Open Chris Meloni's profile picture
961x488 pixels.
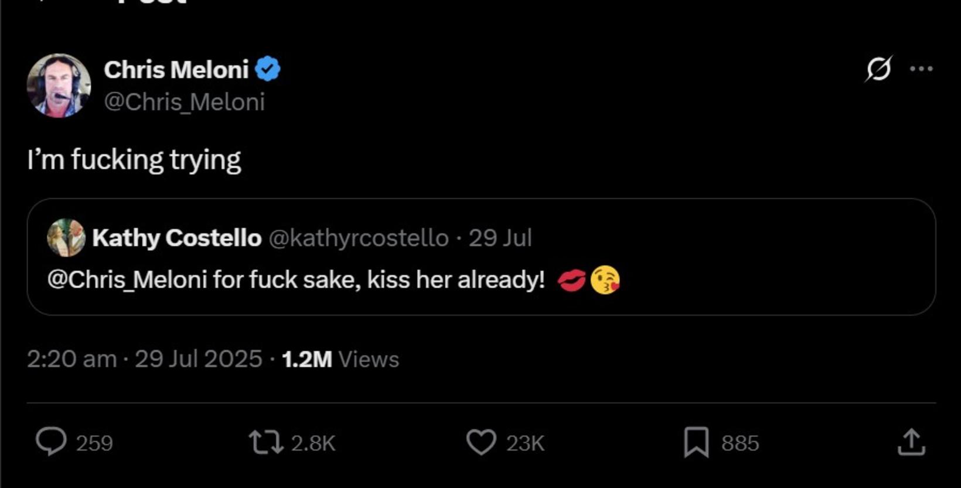[x=59, y=86]
